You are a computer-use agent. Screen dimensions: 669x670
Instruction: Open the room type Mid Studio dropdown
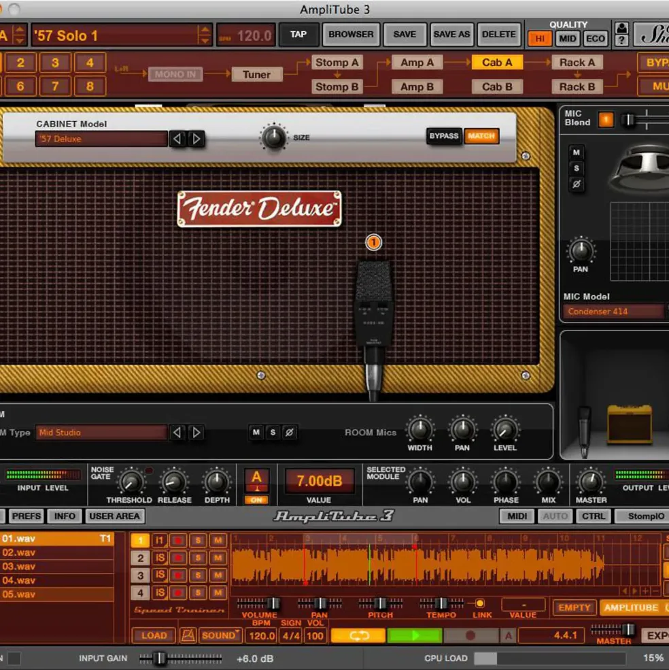(x=101, y=433)
